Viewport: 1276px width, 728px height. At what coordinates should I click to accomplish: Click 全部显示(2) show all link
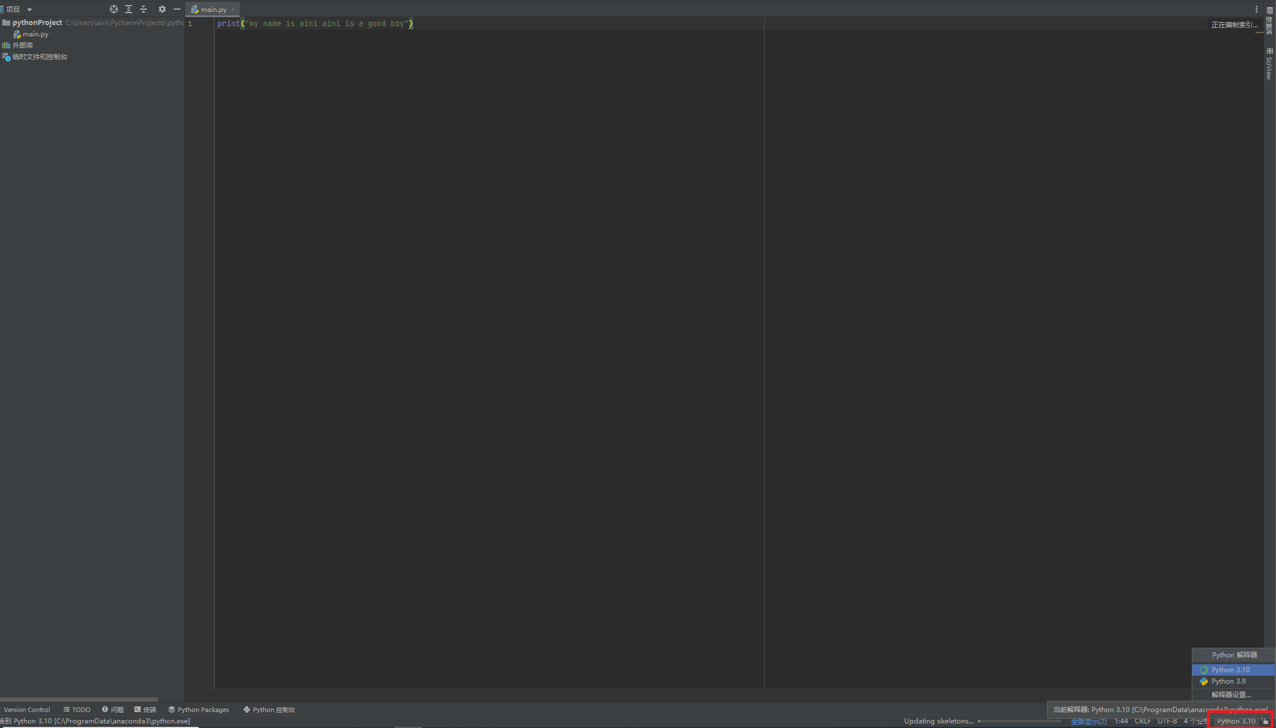click(1089, 721)
